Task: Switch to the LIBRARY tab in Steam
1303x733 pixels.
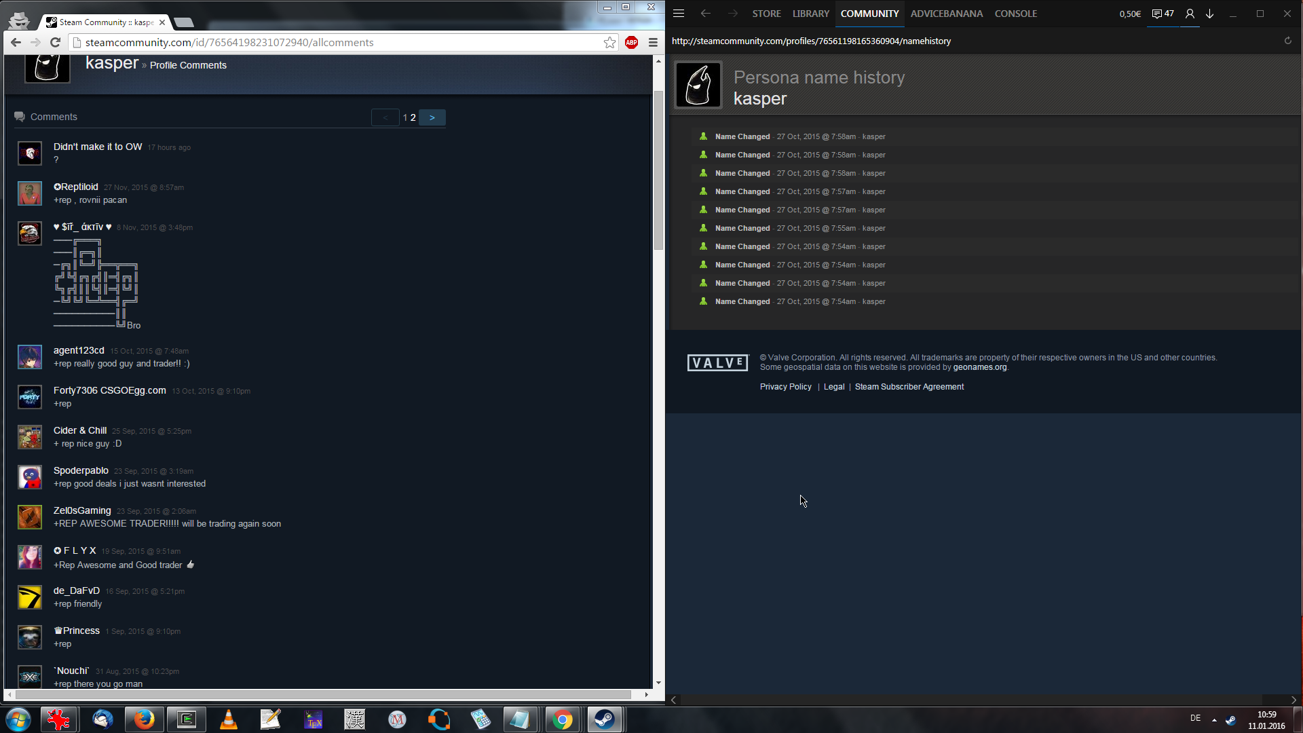Action: tap(810, 14)
